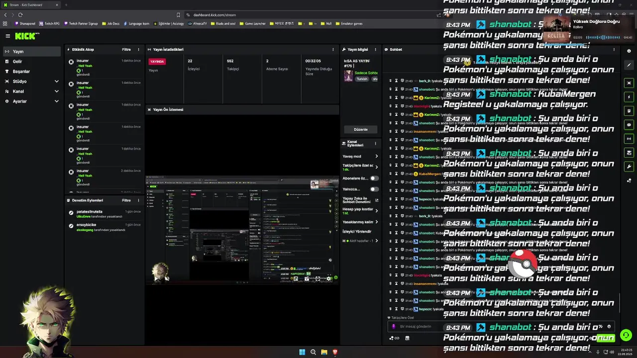The height and width of the screenshot is (358, 637).
Task: Open Brave browser from taskbar
Action: coord(335,352)
